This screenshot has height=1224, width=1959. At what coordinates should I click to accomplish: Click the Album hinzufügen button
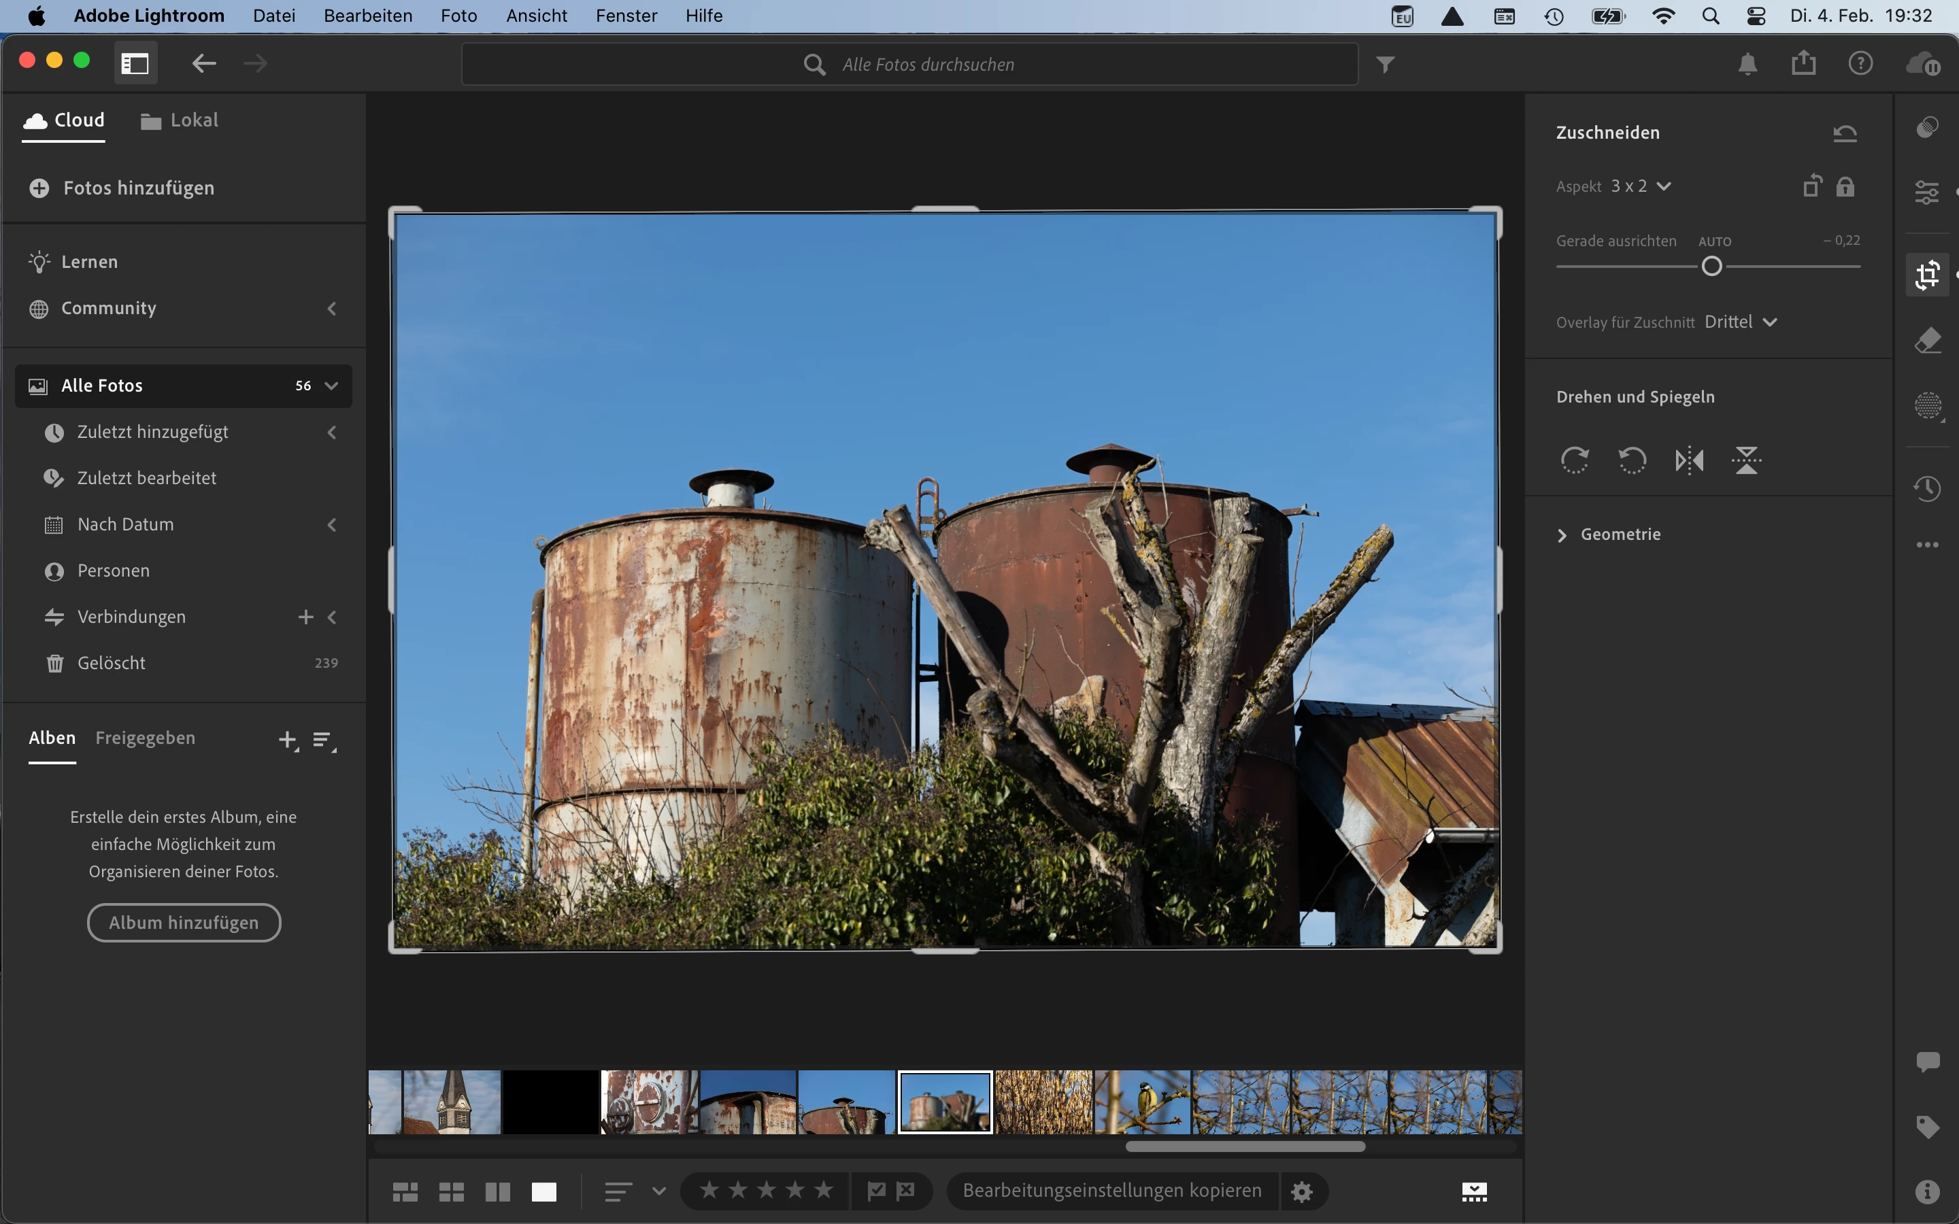pos(184,923)
